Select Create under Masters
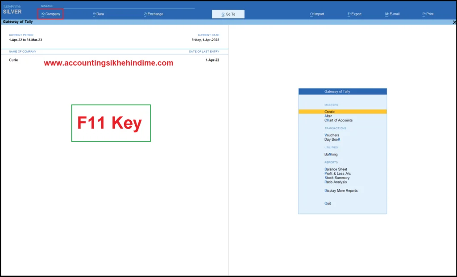457x277 pixels. (342, 112)
